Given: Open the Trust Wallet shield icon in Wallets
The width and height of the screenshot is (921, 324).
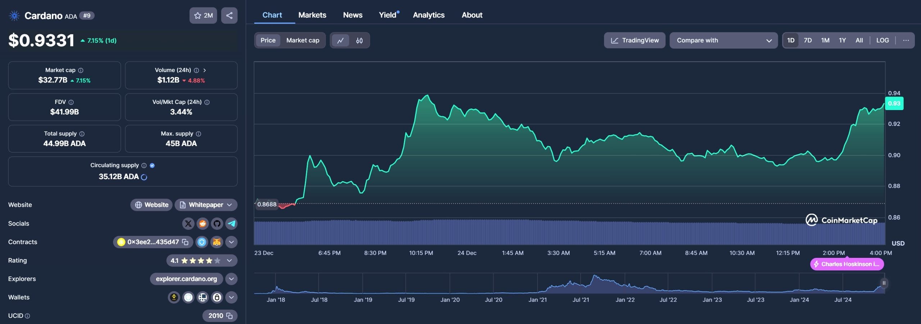Looking at the screenshot, I should coord(188,297).
